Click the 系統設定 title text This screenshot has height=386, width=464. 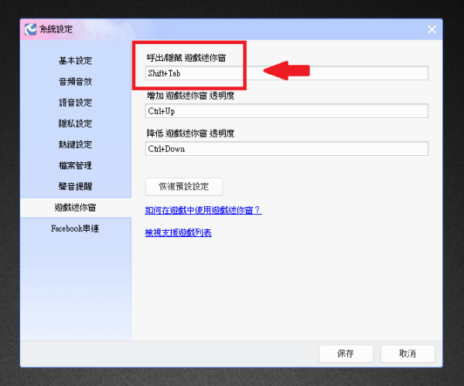click(x=56, y=29)
